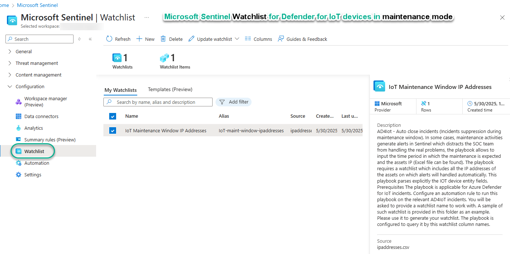Follow the Microsoft Sentinel breadcrumb link
Image resolution: width=510 pixels, height=254 pixels.
(37, 5)
